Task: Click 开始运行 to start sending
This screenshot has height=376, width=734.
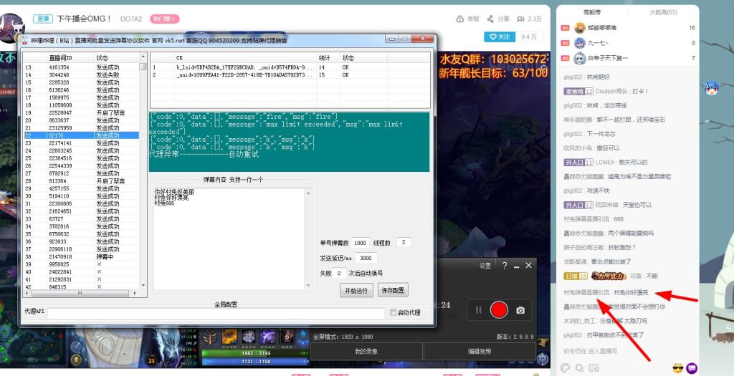Action: tap(356, 291)
